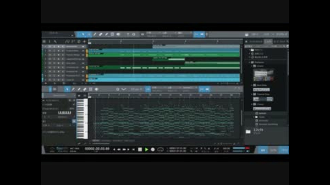Collapse the Channel Strip entry in browser

(252, 95)
